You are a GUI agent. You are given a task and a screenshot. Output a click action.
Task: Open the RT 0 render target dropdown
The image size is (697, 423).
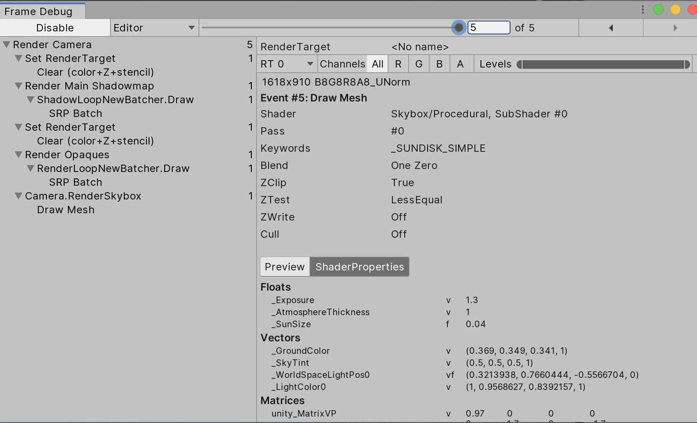point(286,64)
